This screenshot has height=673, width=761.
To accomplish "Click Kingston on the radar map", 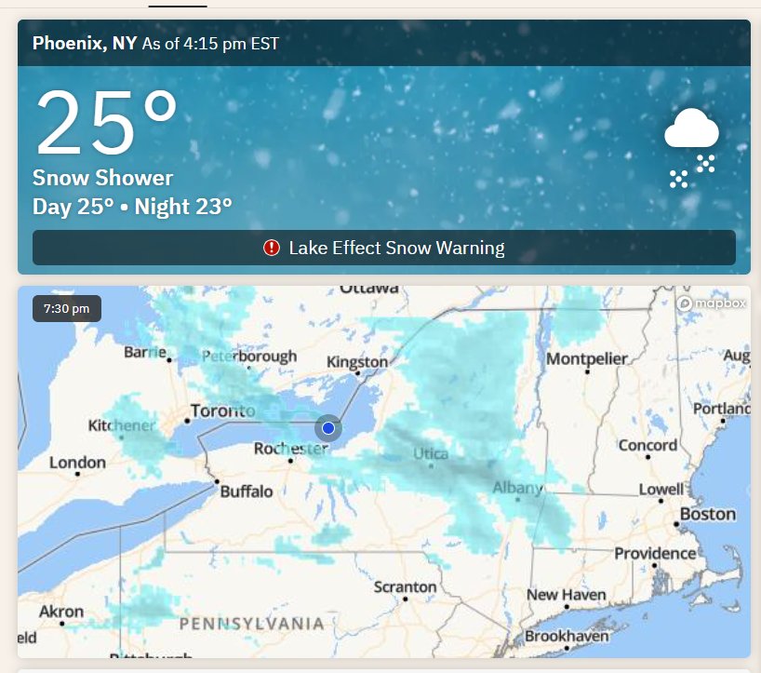I will coord(357,362).
